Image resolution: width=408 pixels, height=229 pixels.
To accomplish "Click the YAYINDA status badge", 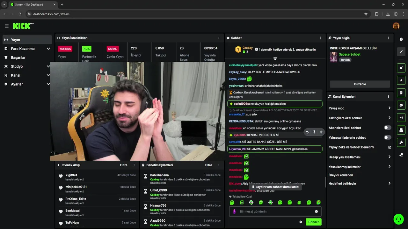I will pyautogui.click(x=65, y=49).
